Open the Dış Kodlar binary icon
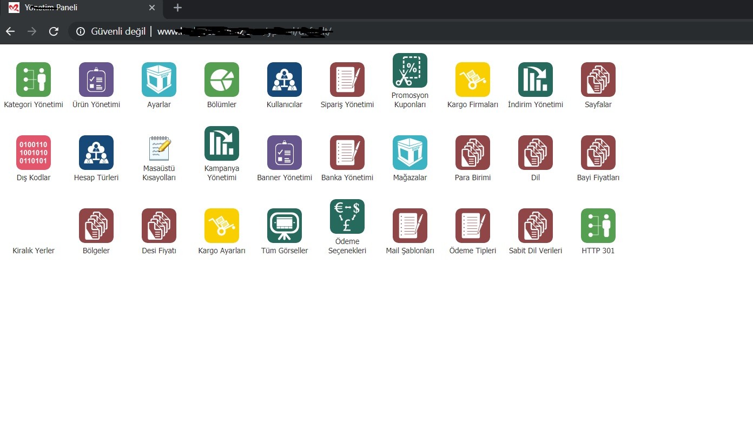 click(x=34, y=153)
